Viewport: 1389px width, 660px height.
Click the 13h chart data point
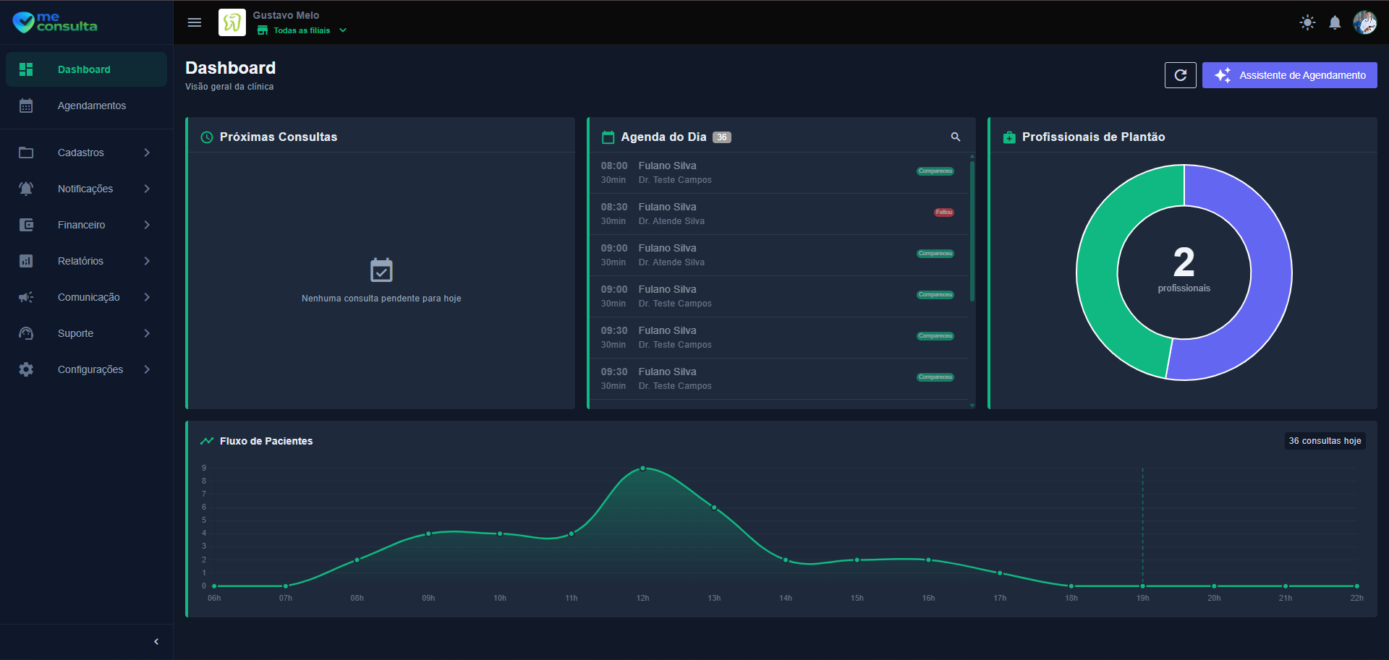point(714,507)
